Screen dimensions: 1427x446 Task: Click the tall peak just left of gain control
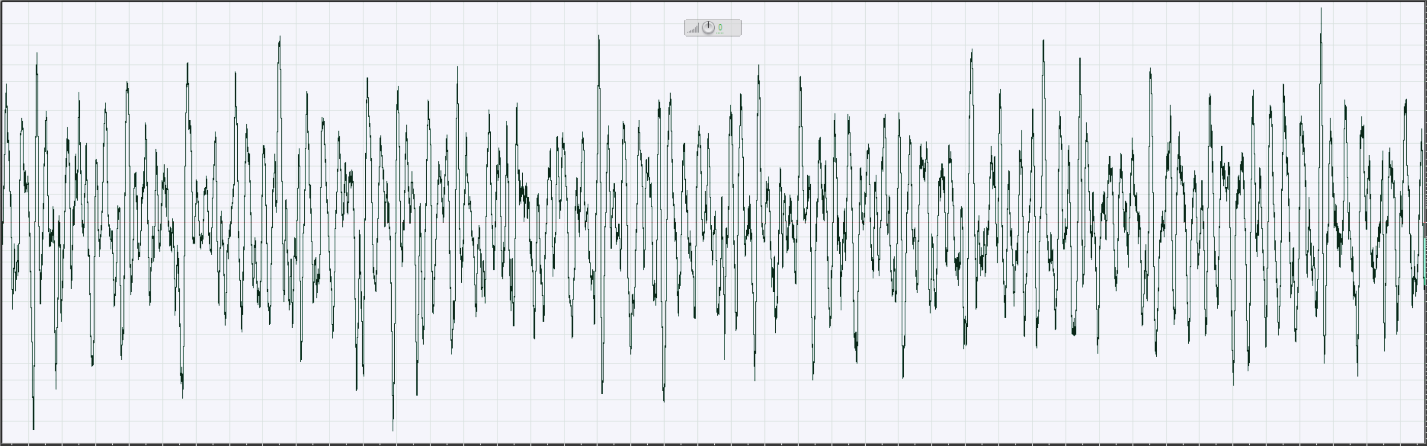[599, 39]
